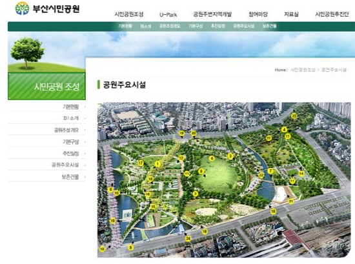This screenshot has height=264, width=355.
Task: Open the 시민공원조성 top menu
Action: pyautogui.click(x=129, y=14)
